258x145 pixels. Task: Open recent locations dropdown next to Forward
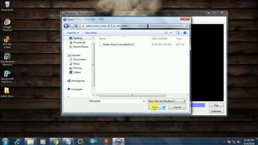(x=76, y=26)
